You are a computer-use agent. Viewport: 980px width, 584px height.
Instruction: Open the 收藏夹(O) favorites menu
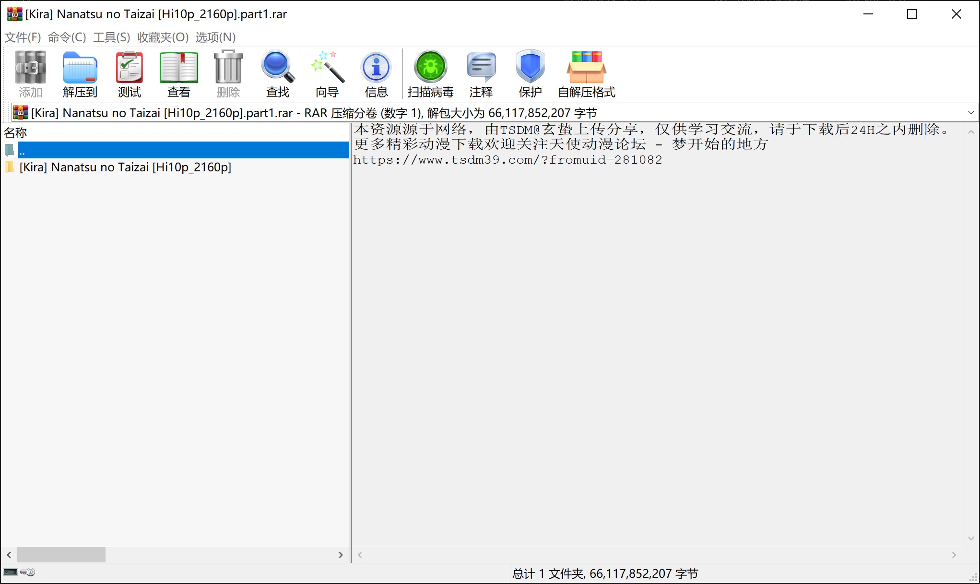pos(163,37)
